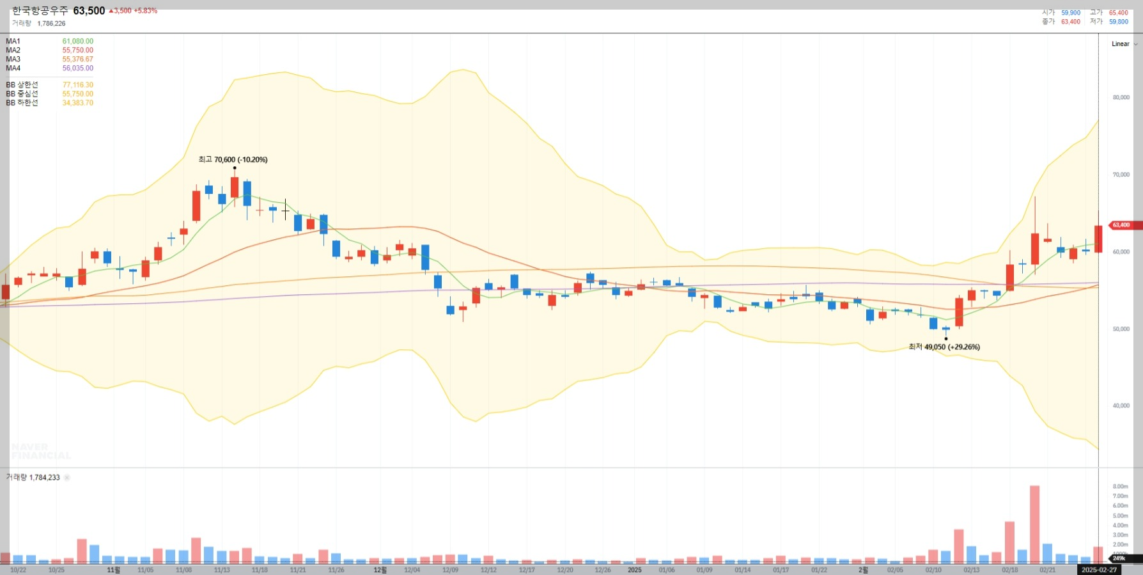
Task: Click the BB 하한선 legend label
Action: pyautogui.click(x=22, y=103)
